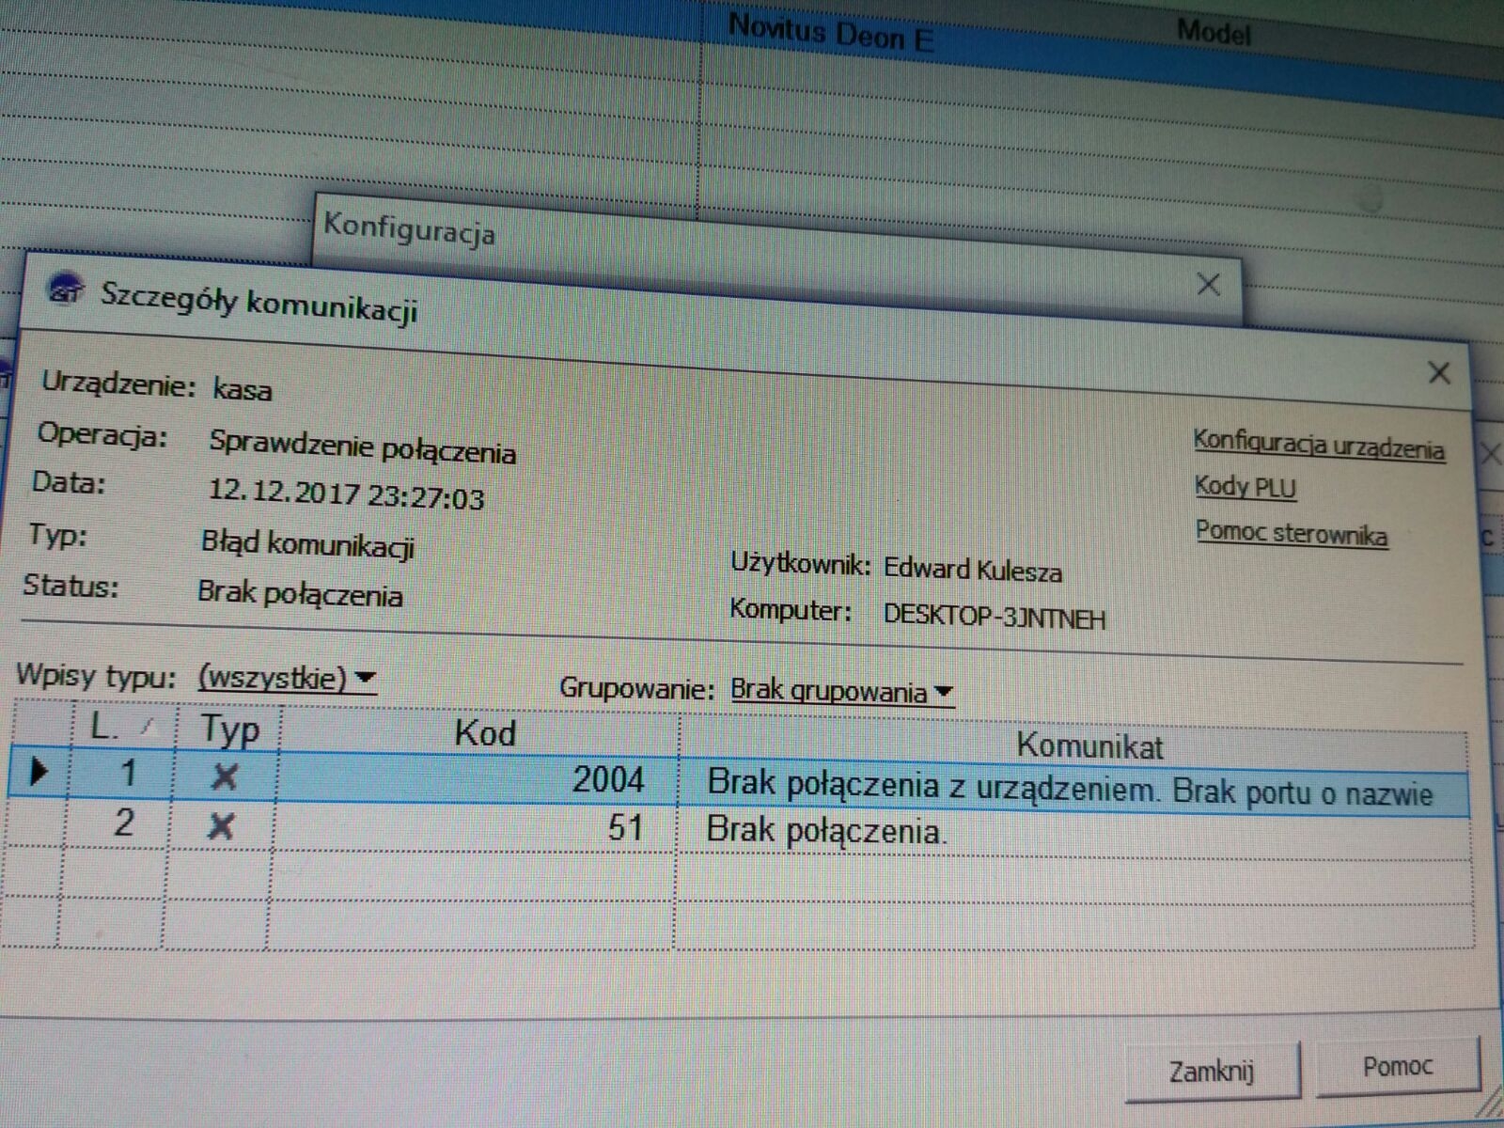The height and width of the screenshot is (1128, 1504).
Task: Select row number 1 cell
Action: (x=123, y=775)
